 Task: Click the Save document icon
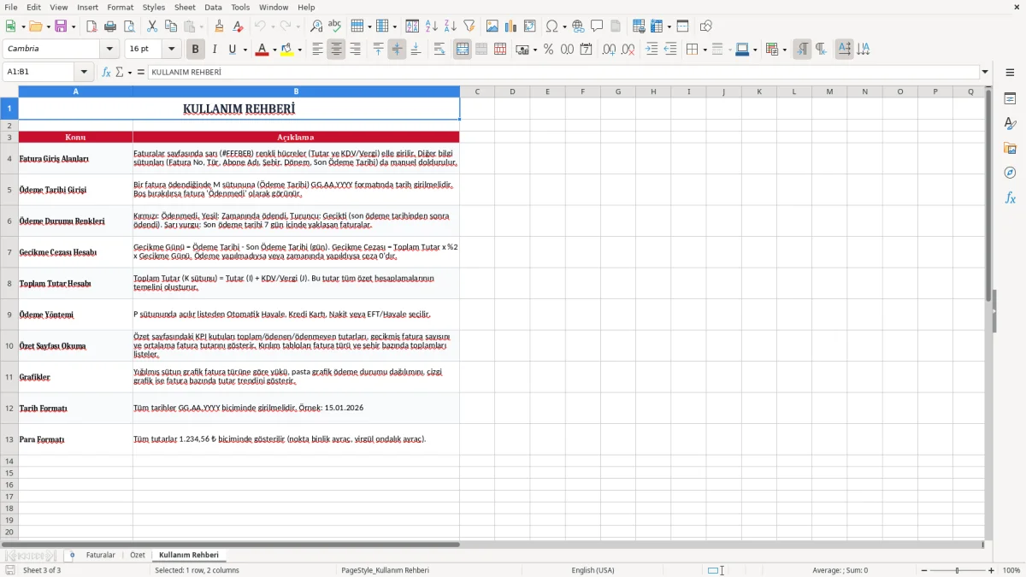[x=61, y=26]
